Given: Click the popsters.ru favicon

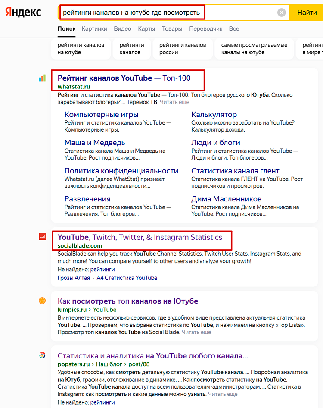Looking at the screenshot, I should [x=42, y=355].
